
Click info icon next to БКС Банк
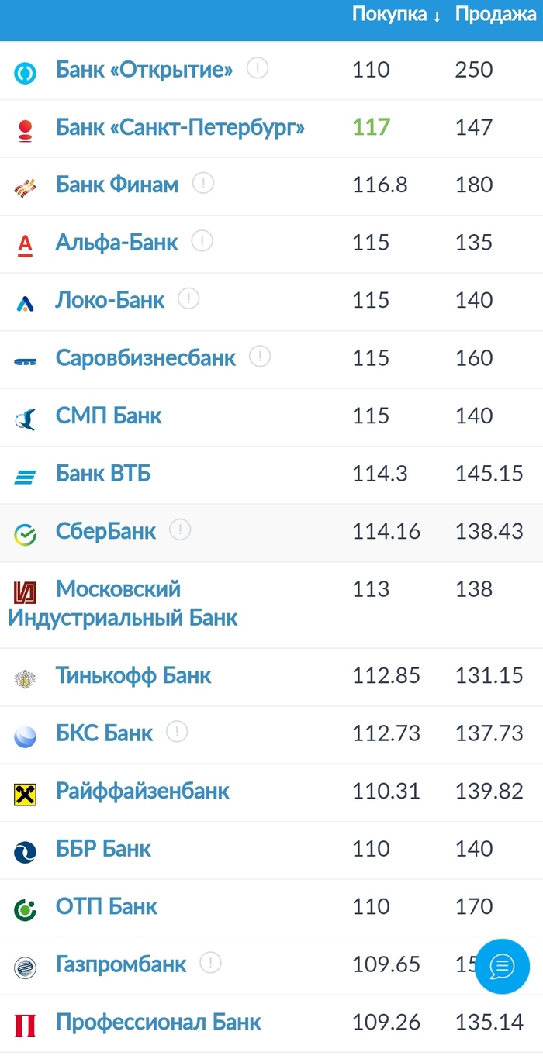pyautogui.click(x=177, y=731)
